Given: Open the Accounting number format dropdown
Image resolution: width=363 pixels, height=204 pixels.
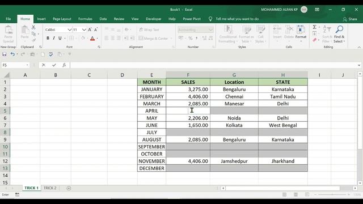Looking at the screenshot, I should coord(210,29).
